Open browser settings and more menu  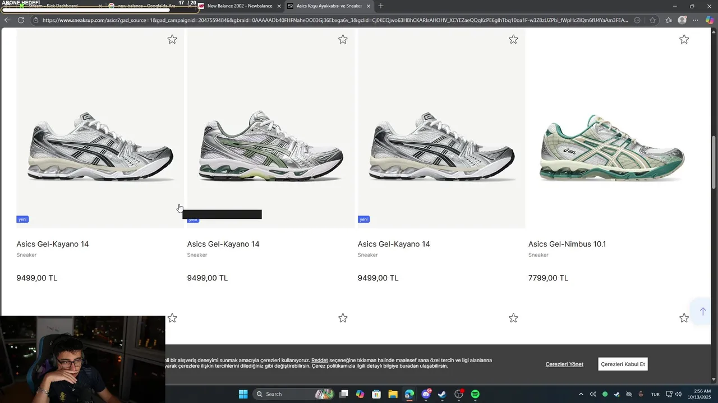[x=695, y=20]
